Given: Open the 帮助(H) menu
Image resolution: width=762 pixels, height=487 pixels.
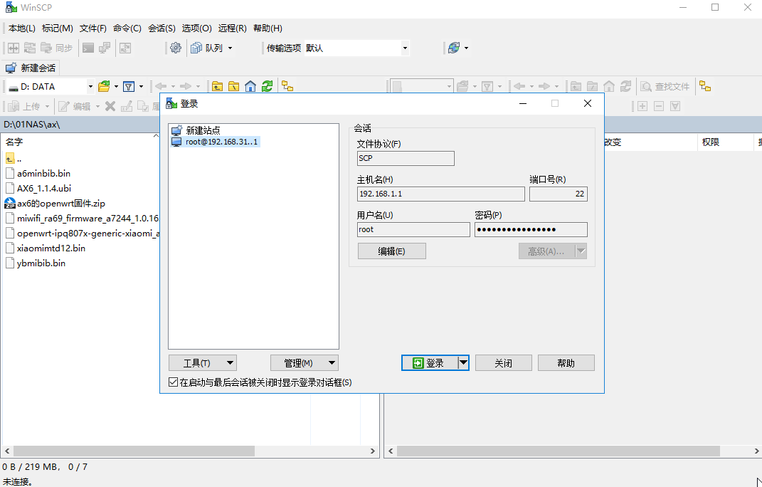Looking at the screenshot, I should 268,28.
